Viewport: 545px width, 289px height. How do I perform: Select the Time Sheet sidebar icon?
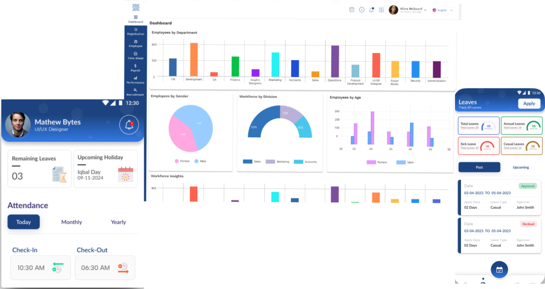pyautogui.click(x=136, y=54)
